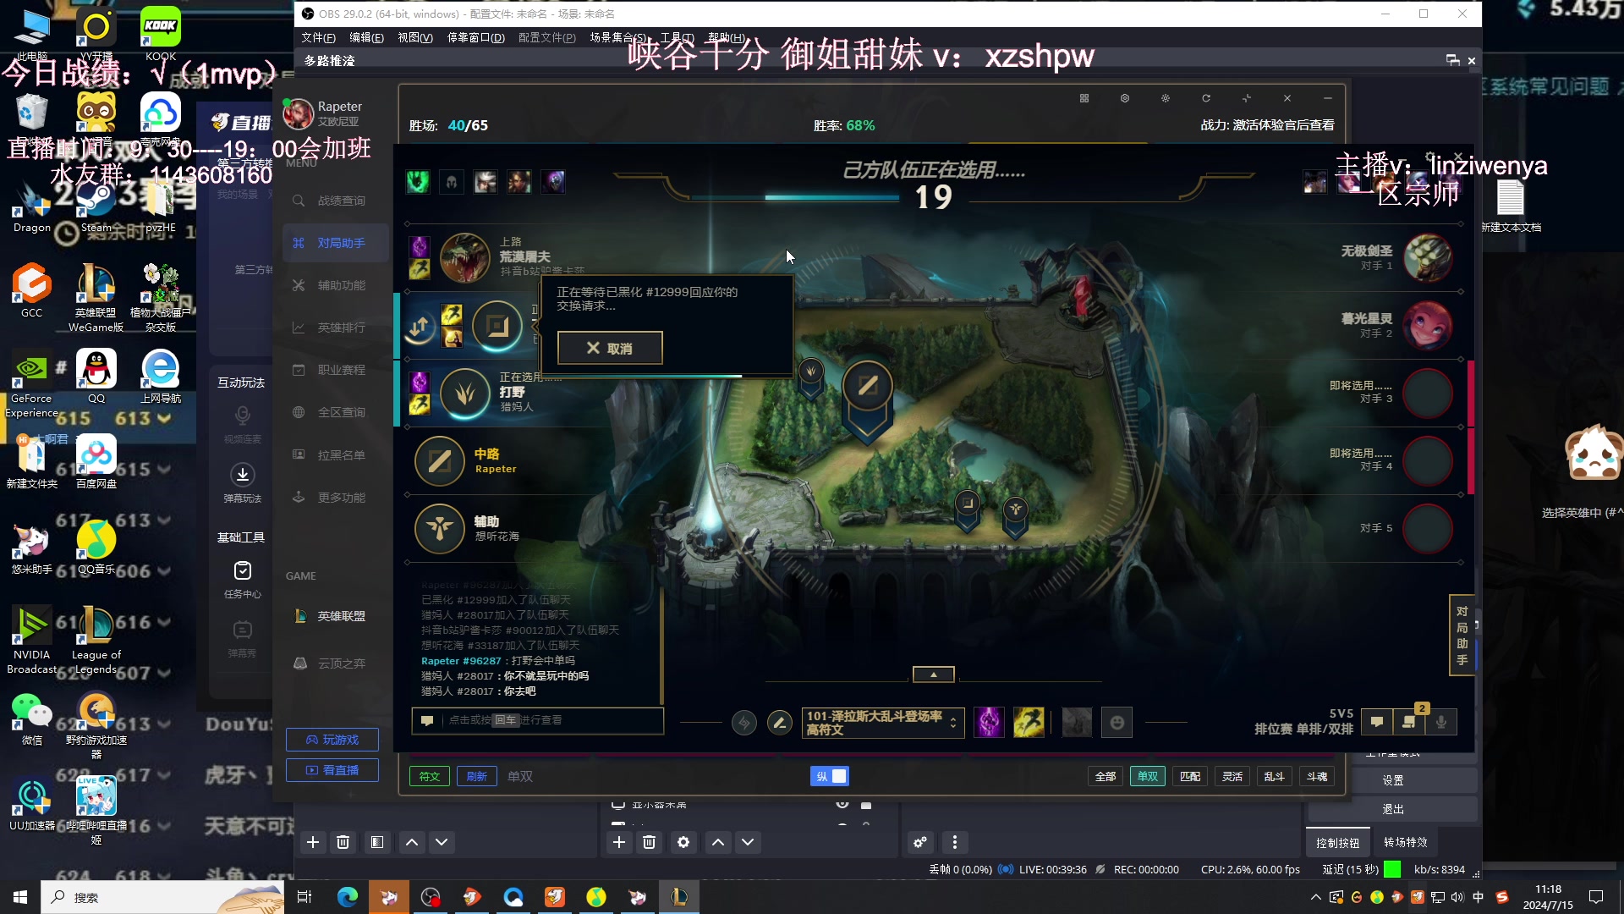Image resolution: width=1624 pixels, height=914 pixels.
Task: Open OBS source properties gear
Action: coord(683,842)
